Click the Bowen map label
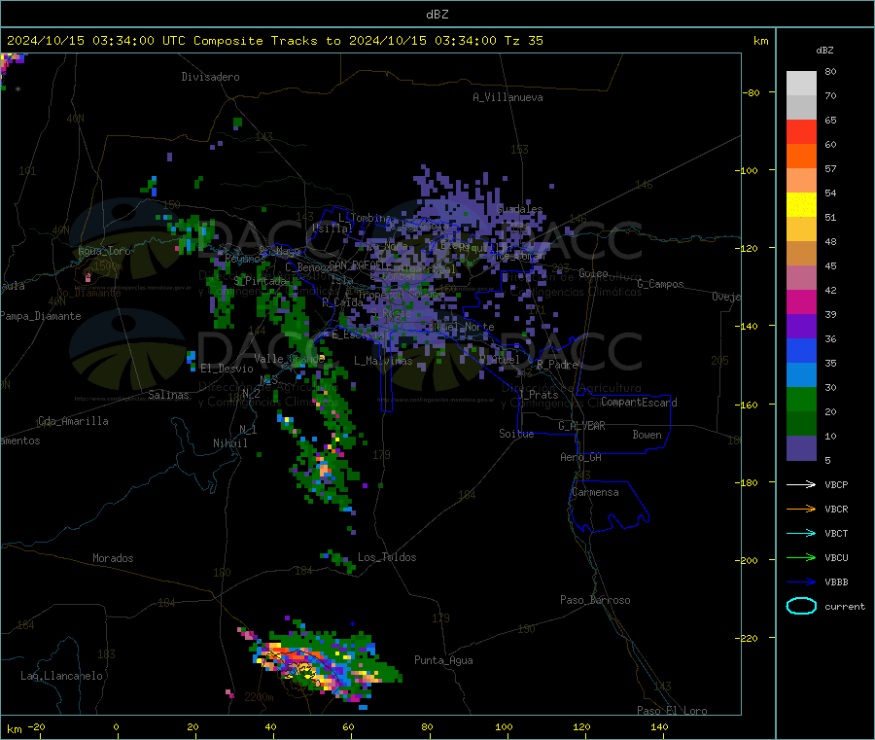This screenshot has height=740, width=875. (647, 435)
